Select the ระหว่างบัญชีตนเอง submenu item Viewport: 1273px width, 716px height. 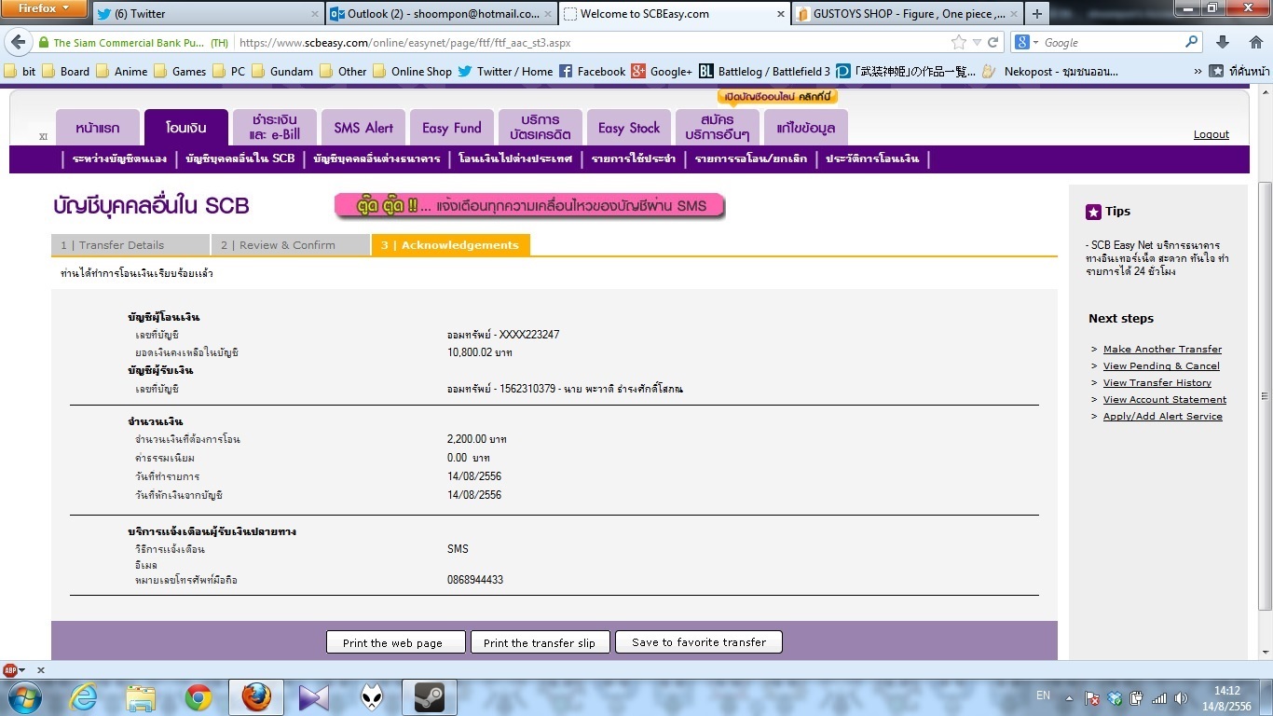119,158
